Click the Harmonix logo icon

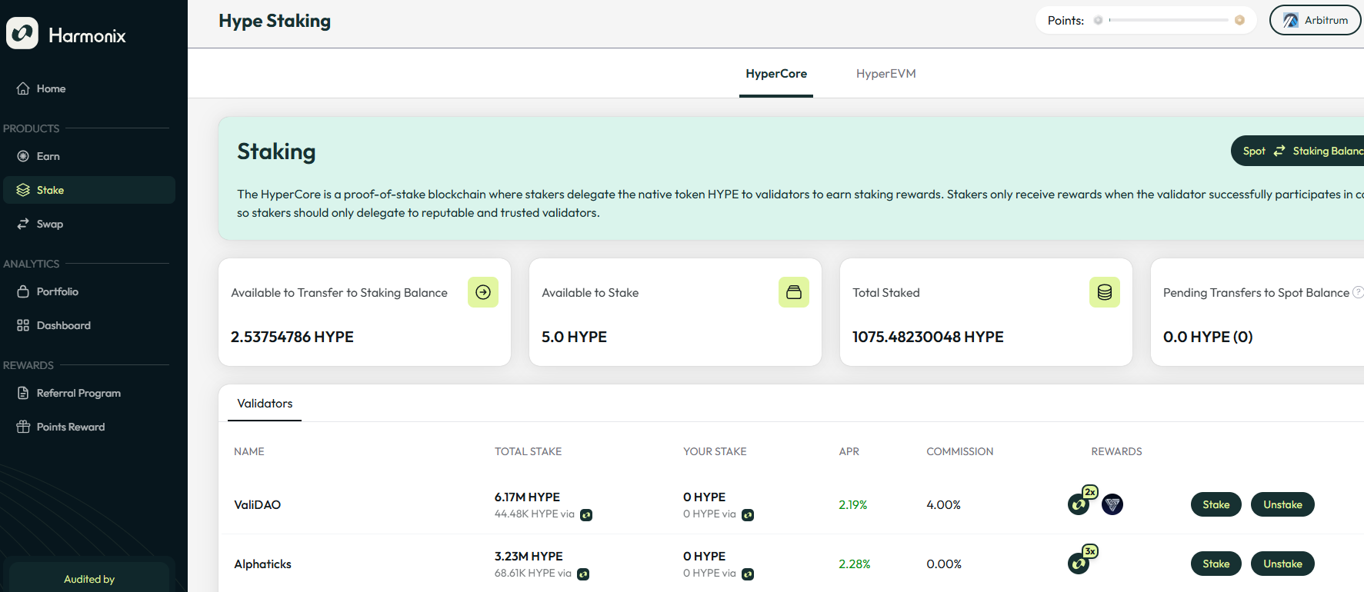point(22,33)
